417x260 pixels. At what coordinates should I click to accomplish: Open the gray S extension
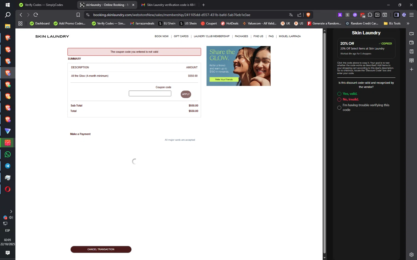347,15
